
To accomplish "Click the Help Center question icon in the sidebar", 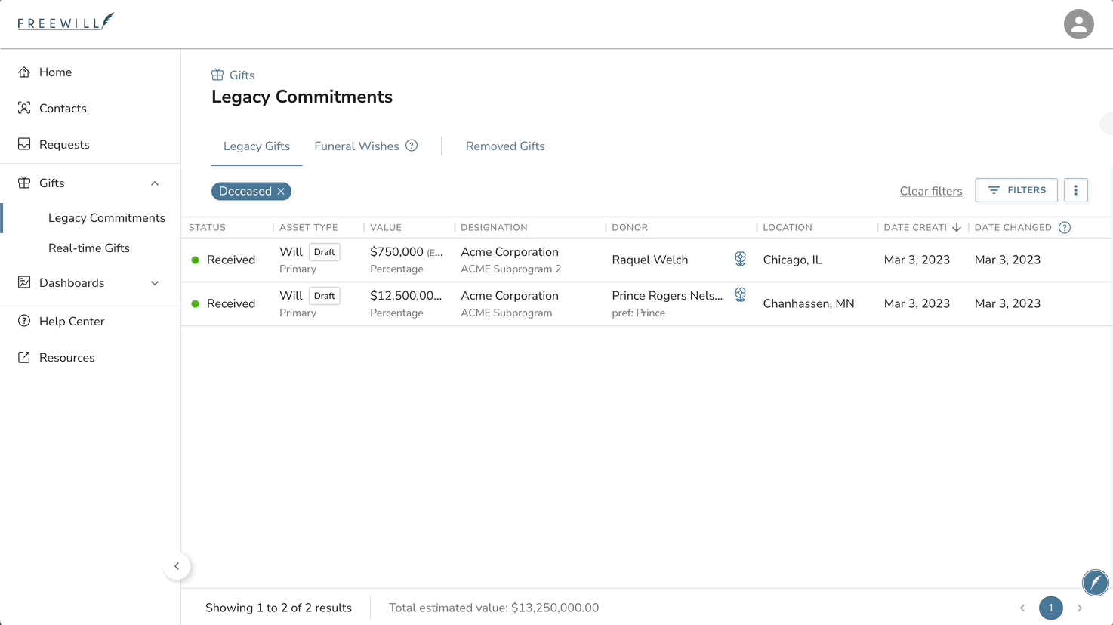I will (x=24, y=321).
